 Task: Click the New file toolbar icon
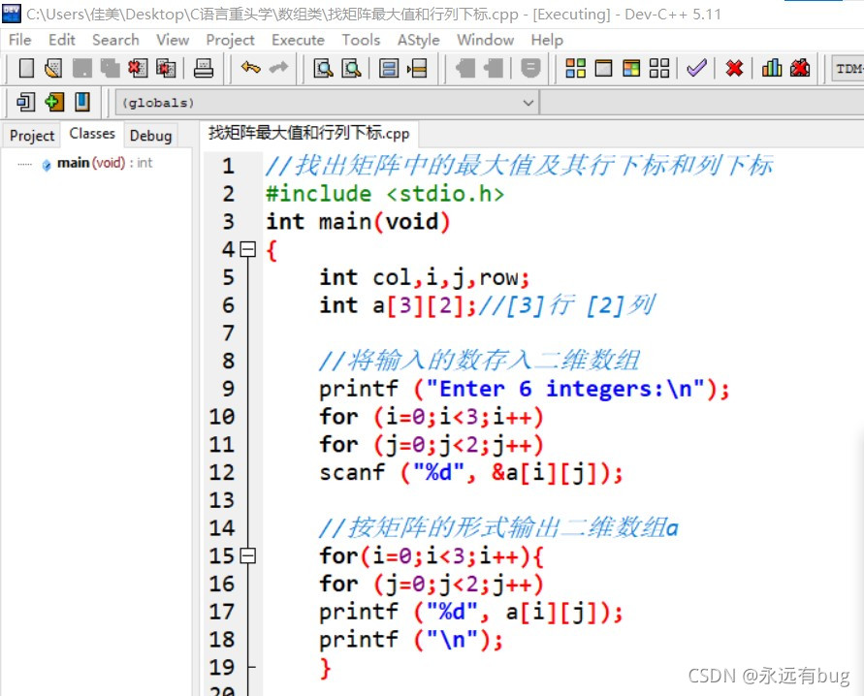click(x=26, y=68)
